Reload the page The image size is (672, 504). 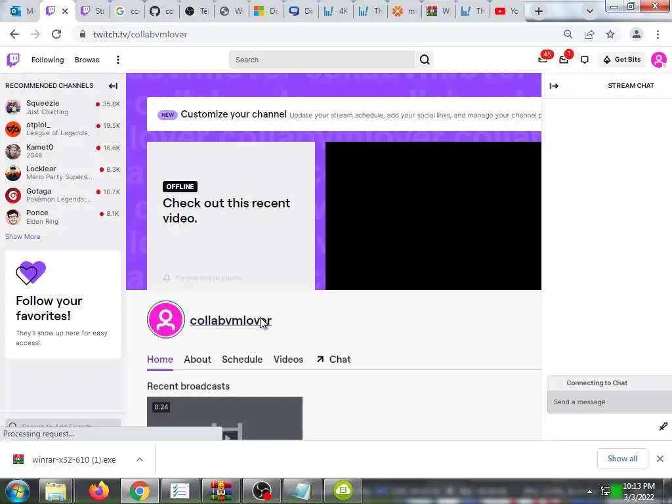point(56,34)
